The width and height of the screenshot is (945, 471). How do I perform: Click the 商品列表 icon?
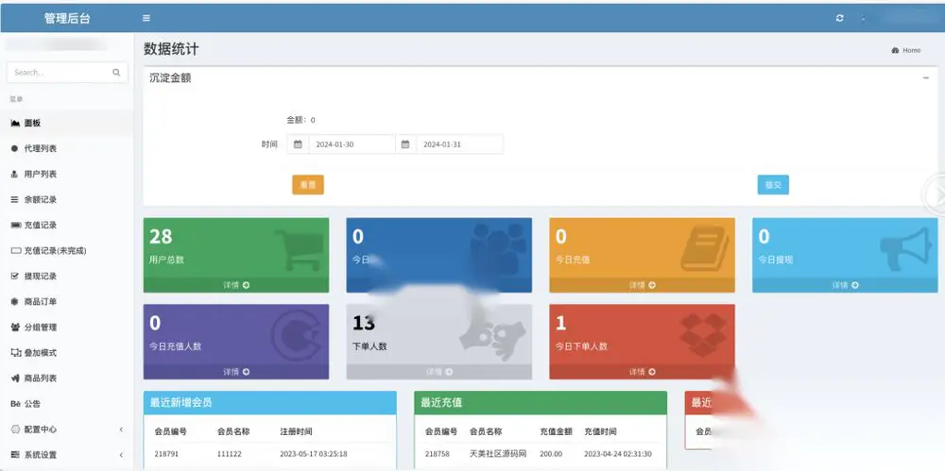click(15, 378)
